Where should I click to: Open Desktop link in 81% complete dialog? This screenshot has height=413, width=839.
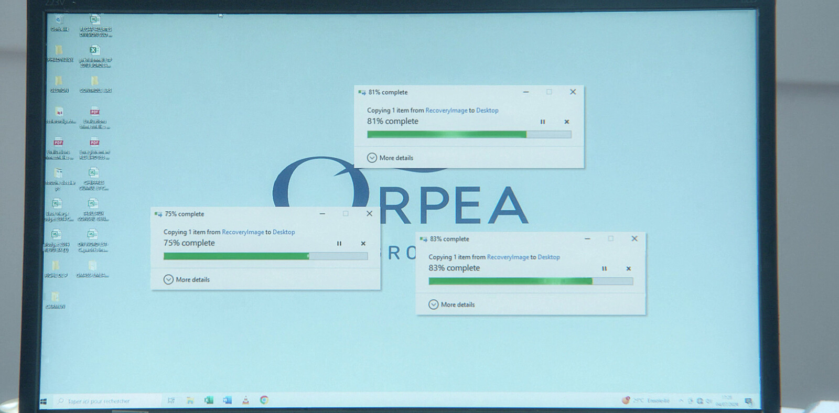coord(487,111)
